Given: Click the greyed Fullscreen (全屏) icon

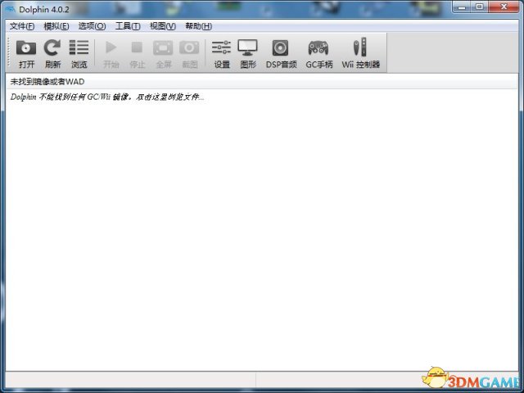Looking at the screenshot, I should 163,47.
